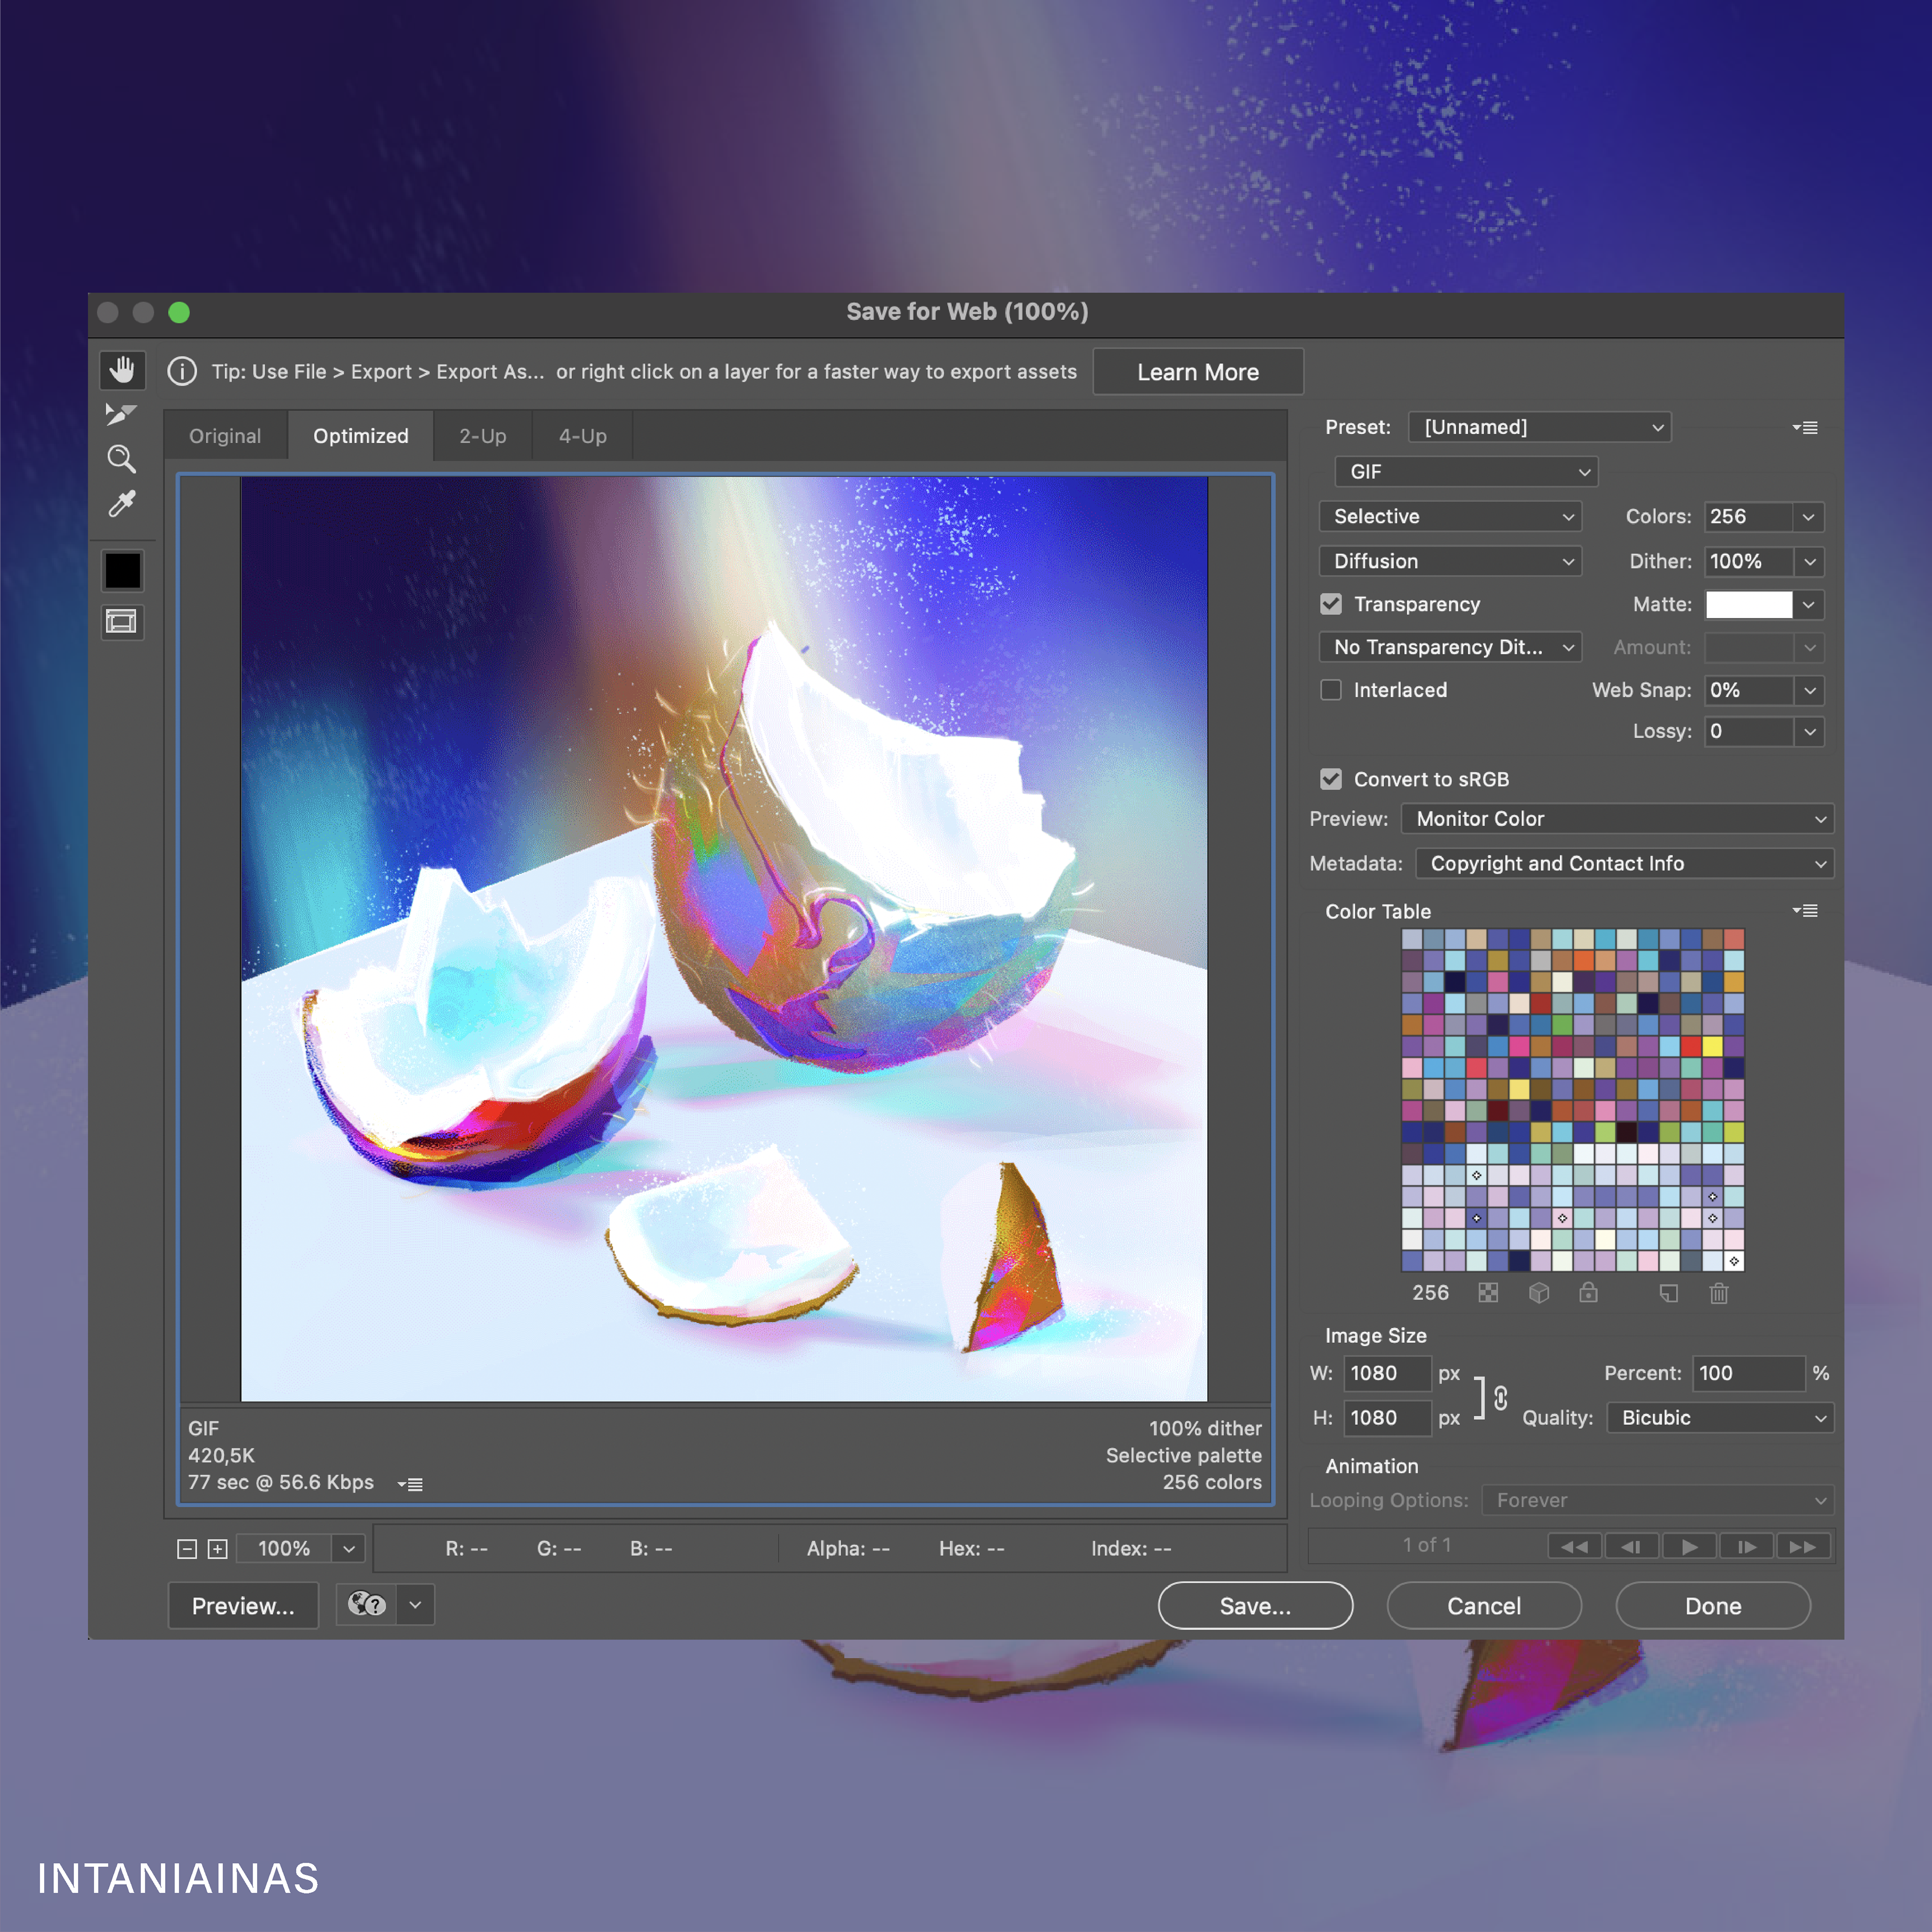Click the Preview... button

tap(243, 1606)
